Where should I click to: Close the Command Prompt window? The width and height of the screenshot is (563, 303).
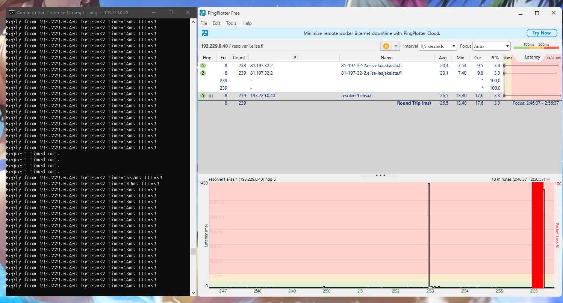188,12
